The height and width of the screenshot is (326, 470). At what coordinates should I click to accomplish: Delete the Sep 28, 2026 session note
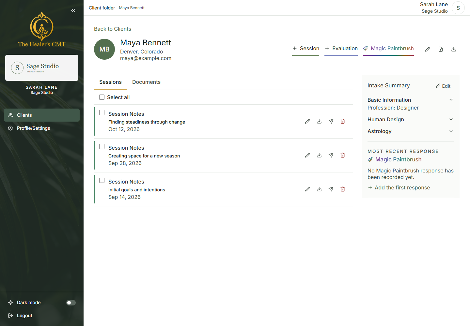point(343,155)
